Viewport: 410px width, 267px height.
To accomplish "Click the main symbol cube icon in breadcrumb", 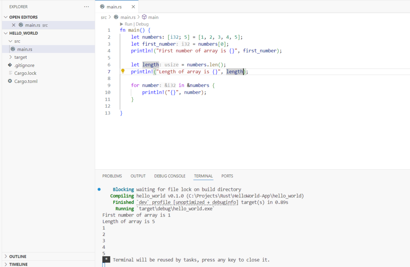I will [144, 17].
